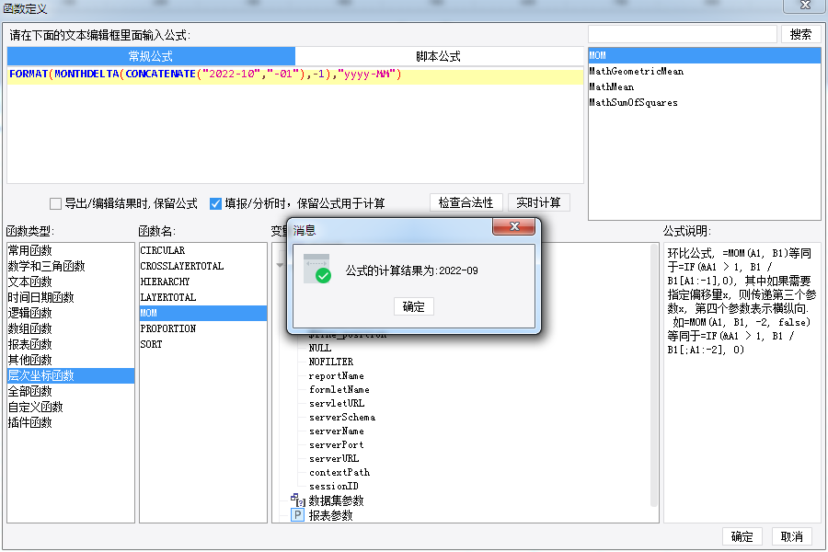Select serverName variable

pos(337,431)
